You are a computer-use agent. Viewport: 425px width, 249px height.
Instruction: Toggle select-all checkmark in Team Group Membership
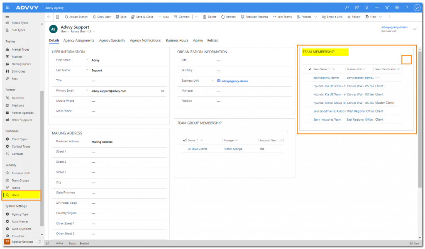click(x=185, y=140)
